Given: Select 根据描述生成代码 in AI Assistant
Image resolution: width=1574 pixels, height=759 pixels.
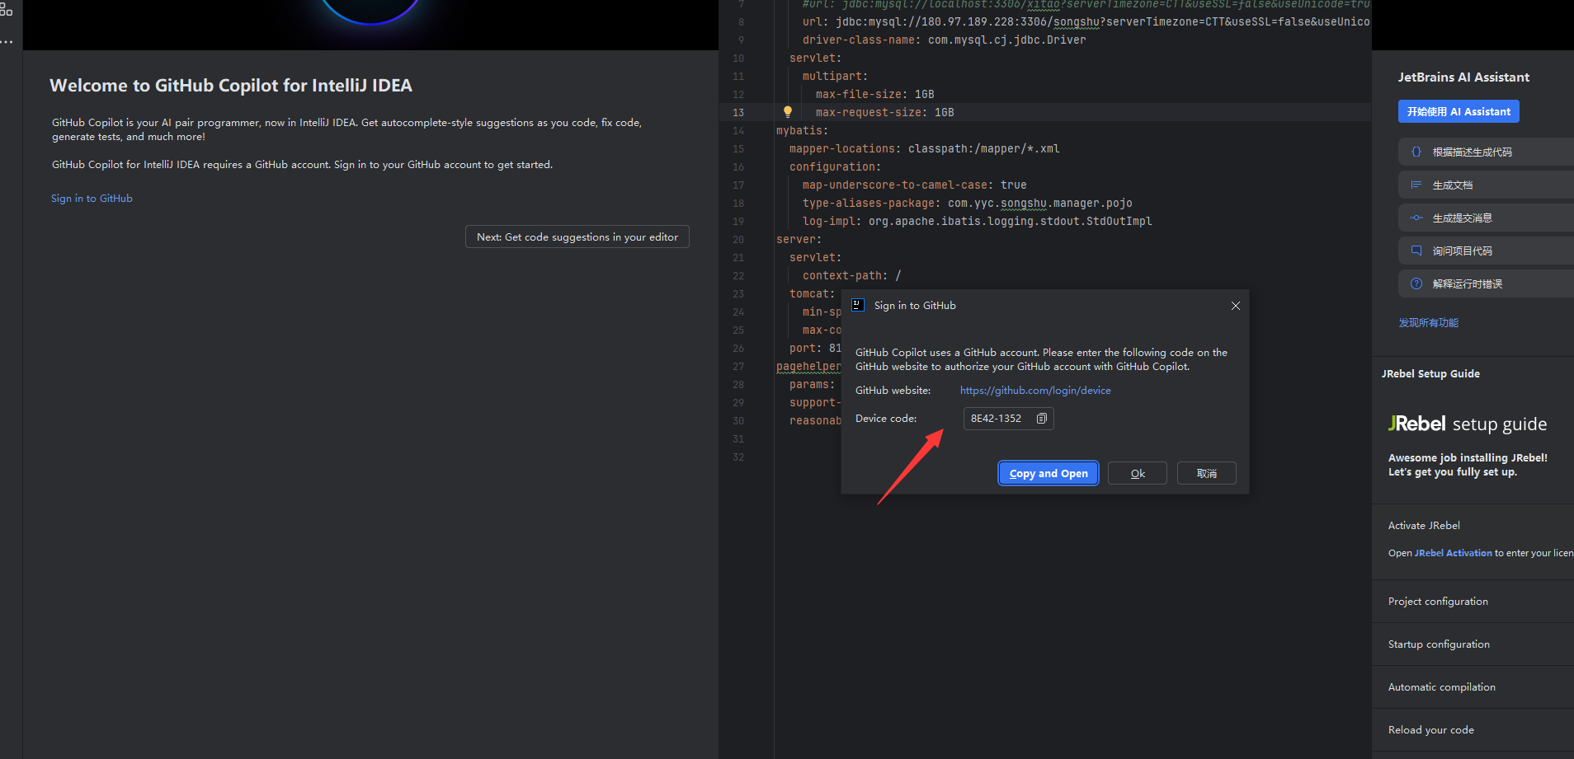Looking at the screenshot, I should 1486,152.
